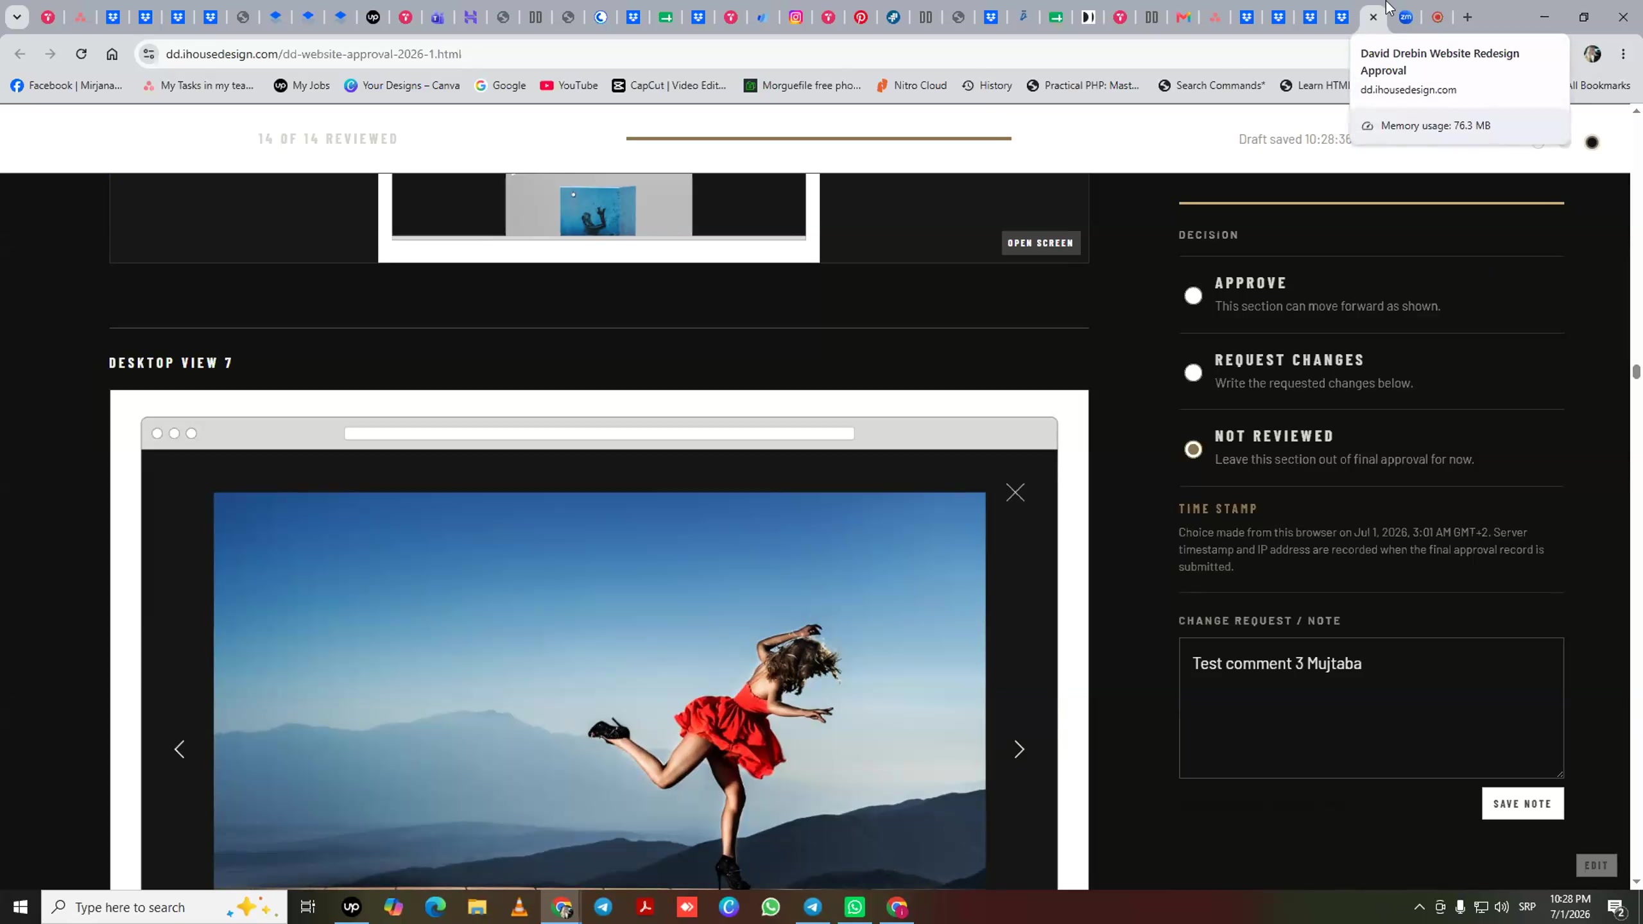Show hidden system tray icons
This screenshot has height=924, width=1643.
1419,907
